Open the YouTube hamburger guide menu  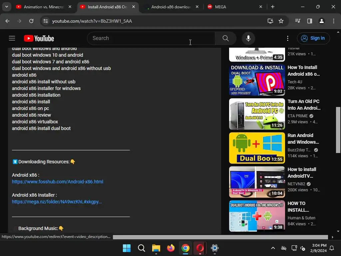[x=12, y=38]
